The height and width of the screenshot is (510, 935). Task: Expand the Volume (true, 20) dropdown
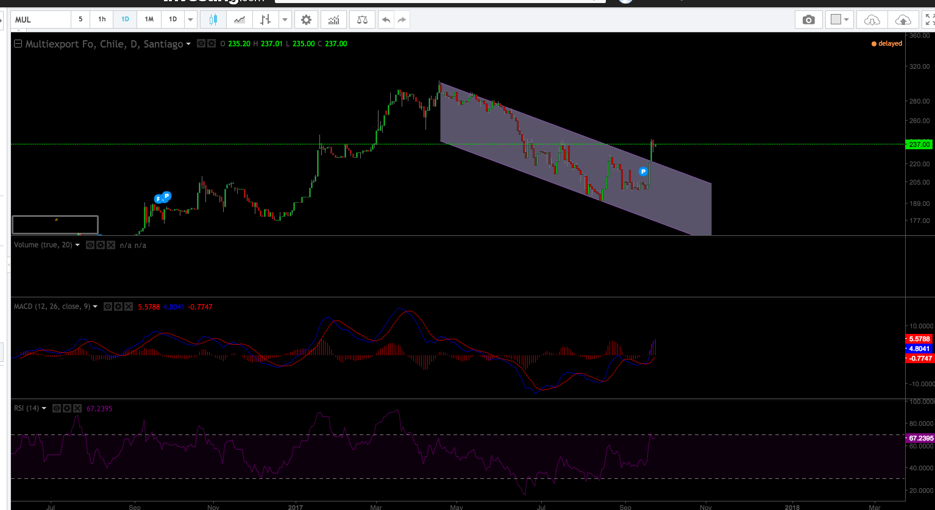pos(77,245)
